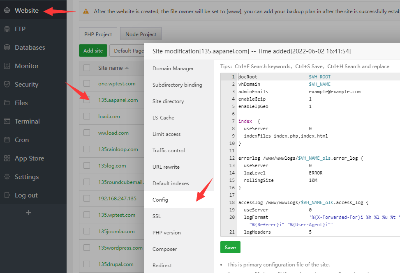
Task: Click the Add site button
Action: tap(93, 51)
